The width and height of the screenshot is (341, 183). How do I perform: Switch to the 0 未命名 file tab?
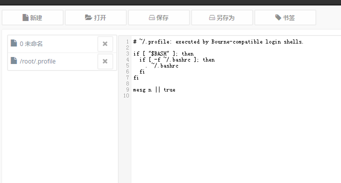(53, 44)
